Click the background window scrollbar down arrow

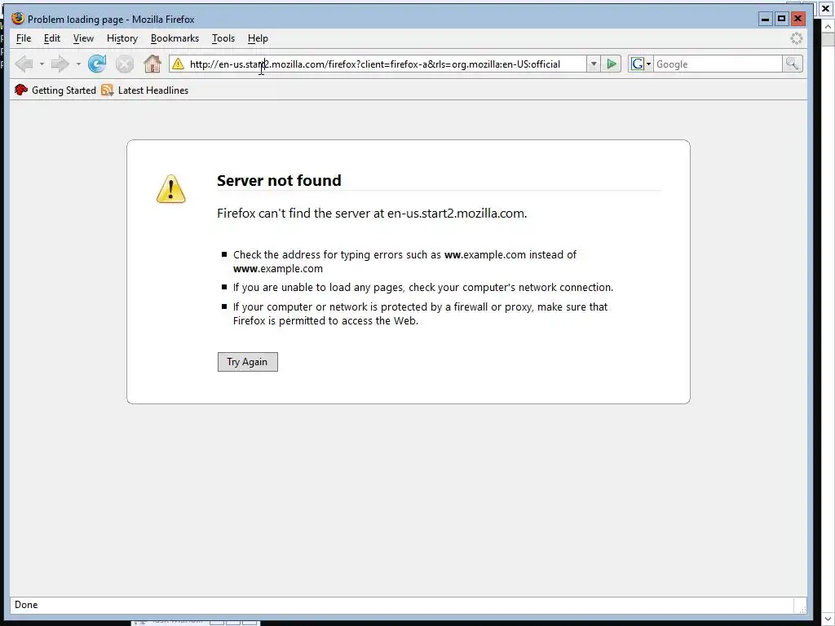[x=828, y=619]
